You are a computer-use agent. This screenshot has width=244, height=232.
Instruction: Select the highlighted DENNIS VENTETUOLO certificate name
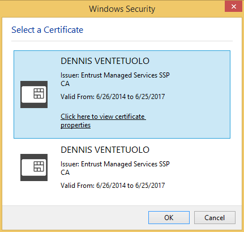tap(105, 61)
